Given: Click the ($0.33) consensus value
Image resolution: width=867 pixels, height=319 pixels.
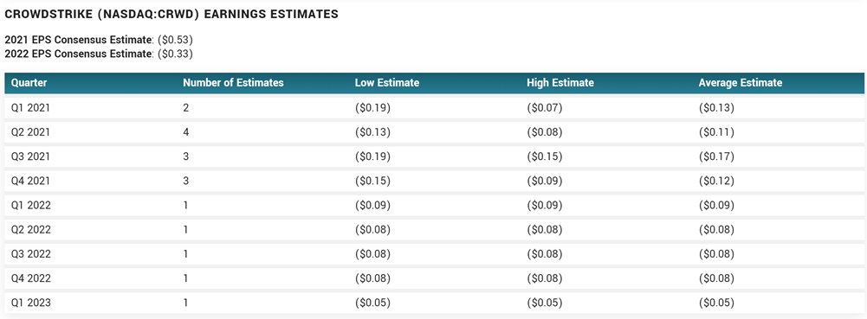Looking at the screenshot, I should 175,54.
